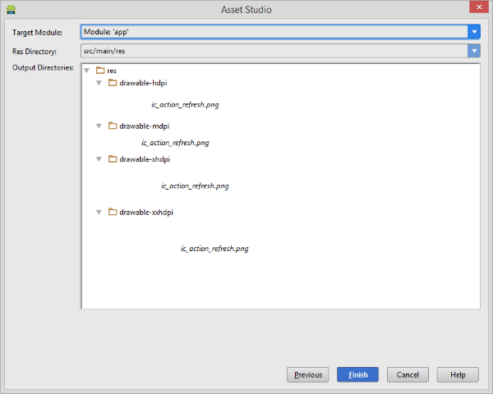Go back with the Previous button

(x=308, y=374)
